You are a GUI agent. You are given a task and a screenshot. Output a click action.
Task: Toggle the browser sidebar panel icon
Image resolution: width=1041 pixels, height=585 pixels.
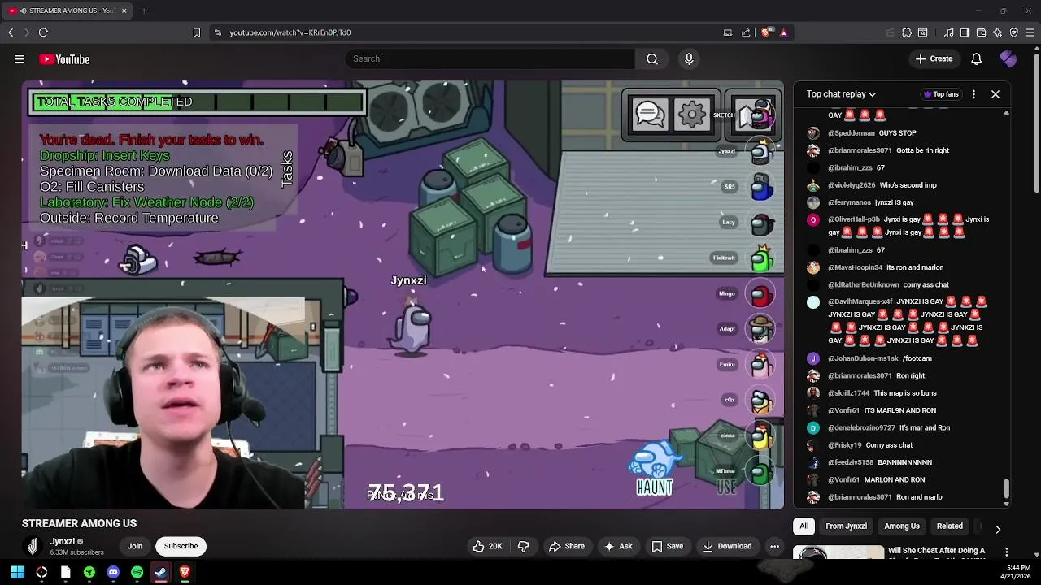[965, 32]
